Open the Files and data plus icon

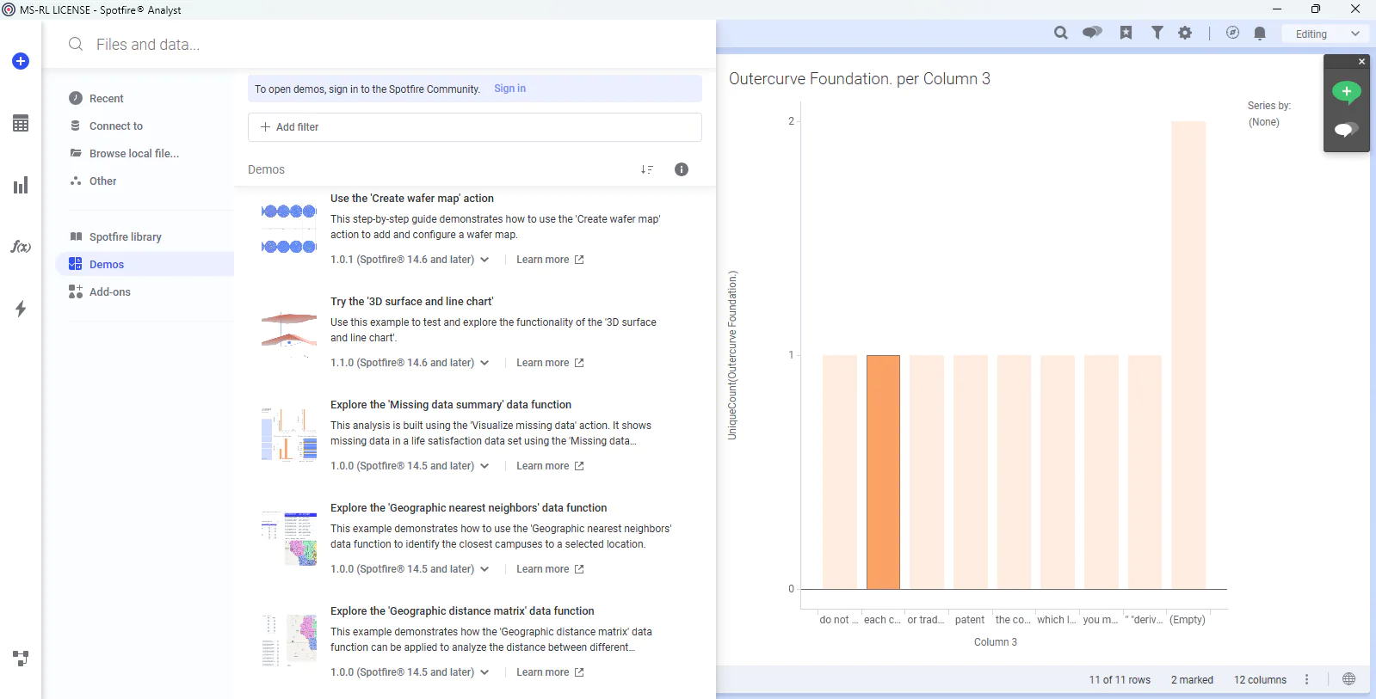pos(21,61)
